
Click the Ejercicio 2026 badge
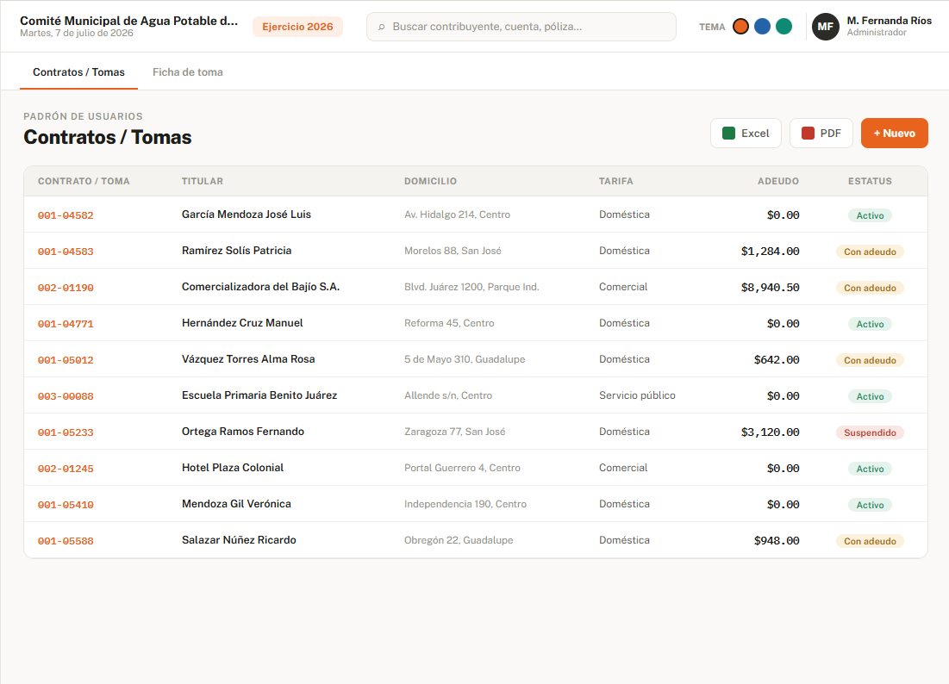coord(297,27)
